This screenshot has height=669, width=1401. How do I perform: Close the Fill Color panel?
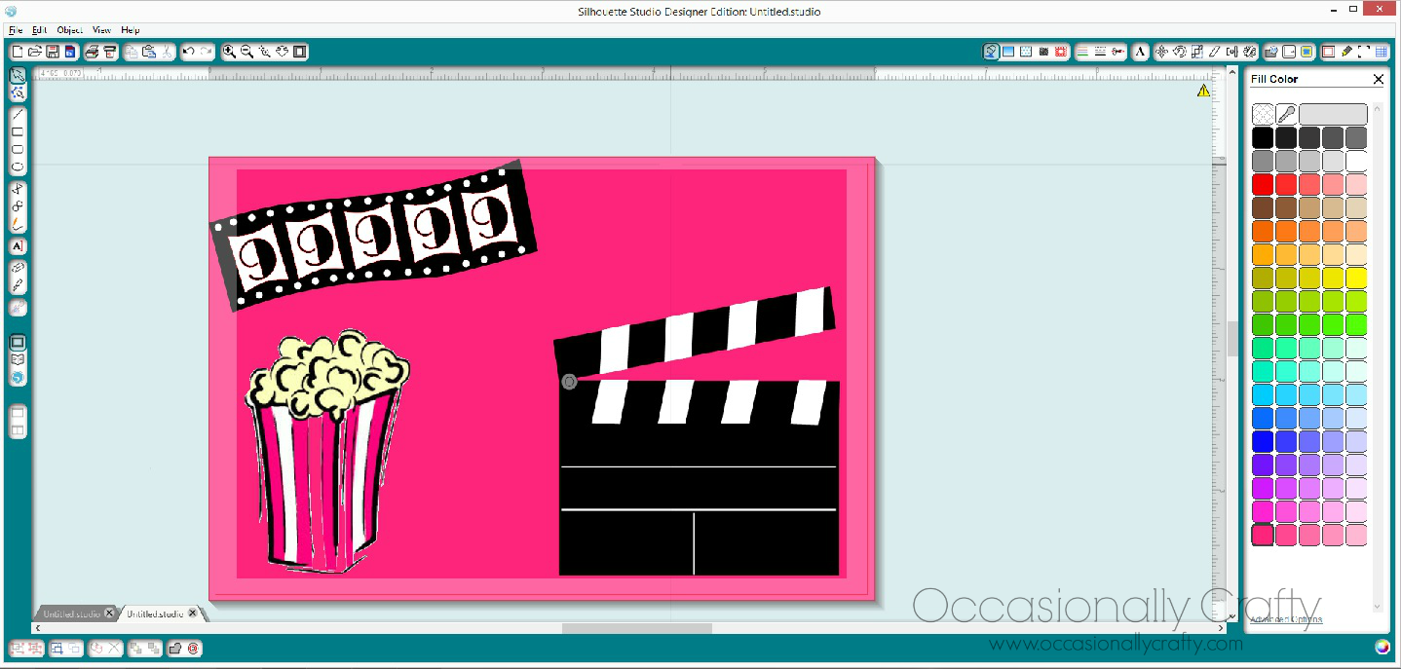(x=1378, y=79)
